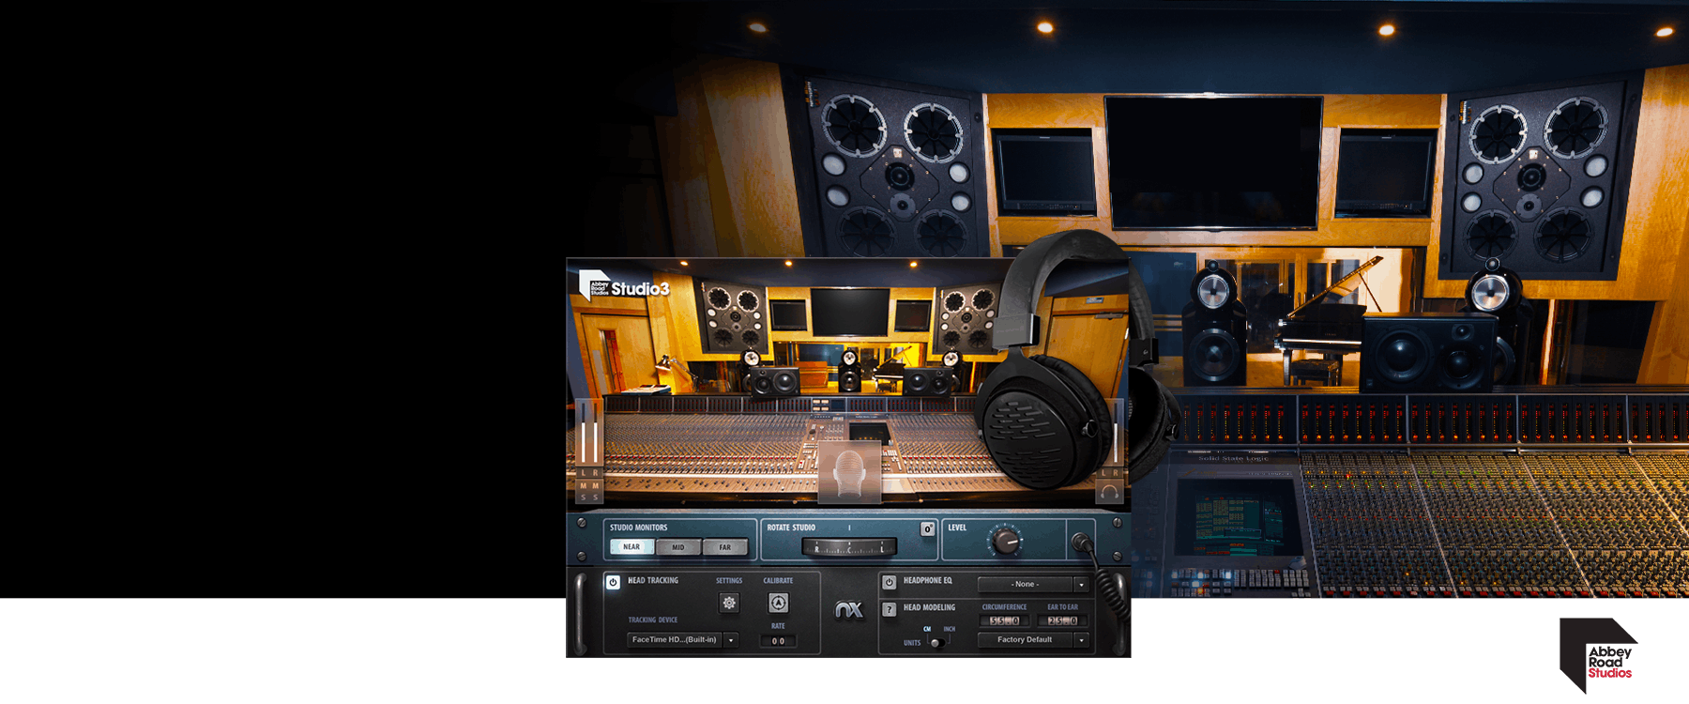Click the right output level meter
The height and width of the screenshot is (704, 1689).
click(x=1116, y=431)
